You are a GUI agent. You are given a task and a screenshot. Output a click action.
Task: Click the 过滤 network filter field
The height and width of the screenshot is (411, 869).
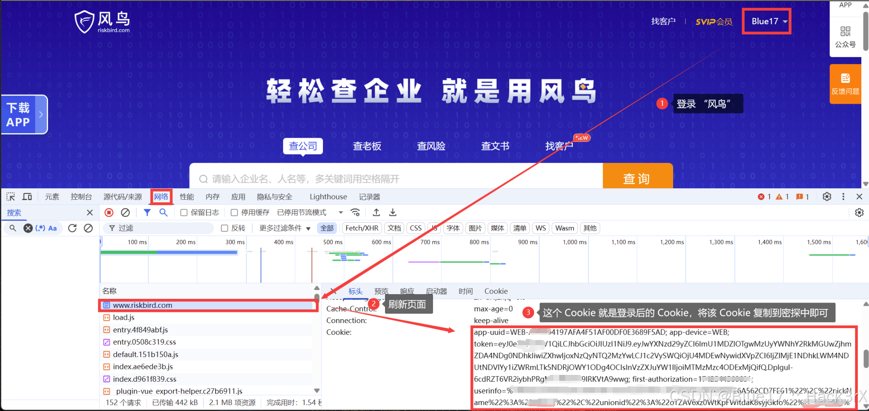tap(159, 228)
